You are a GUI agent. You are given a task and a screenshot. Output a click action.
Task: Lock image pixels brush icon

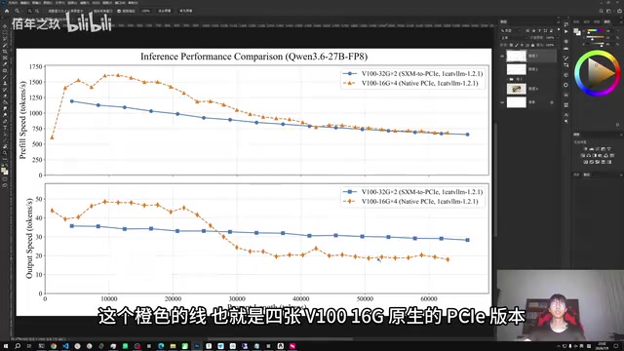pos(517,45)
